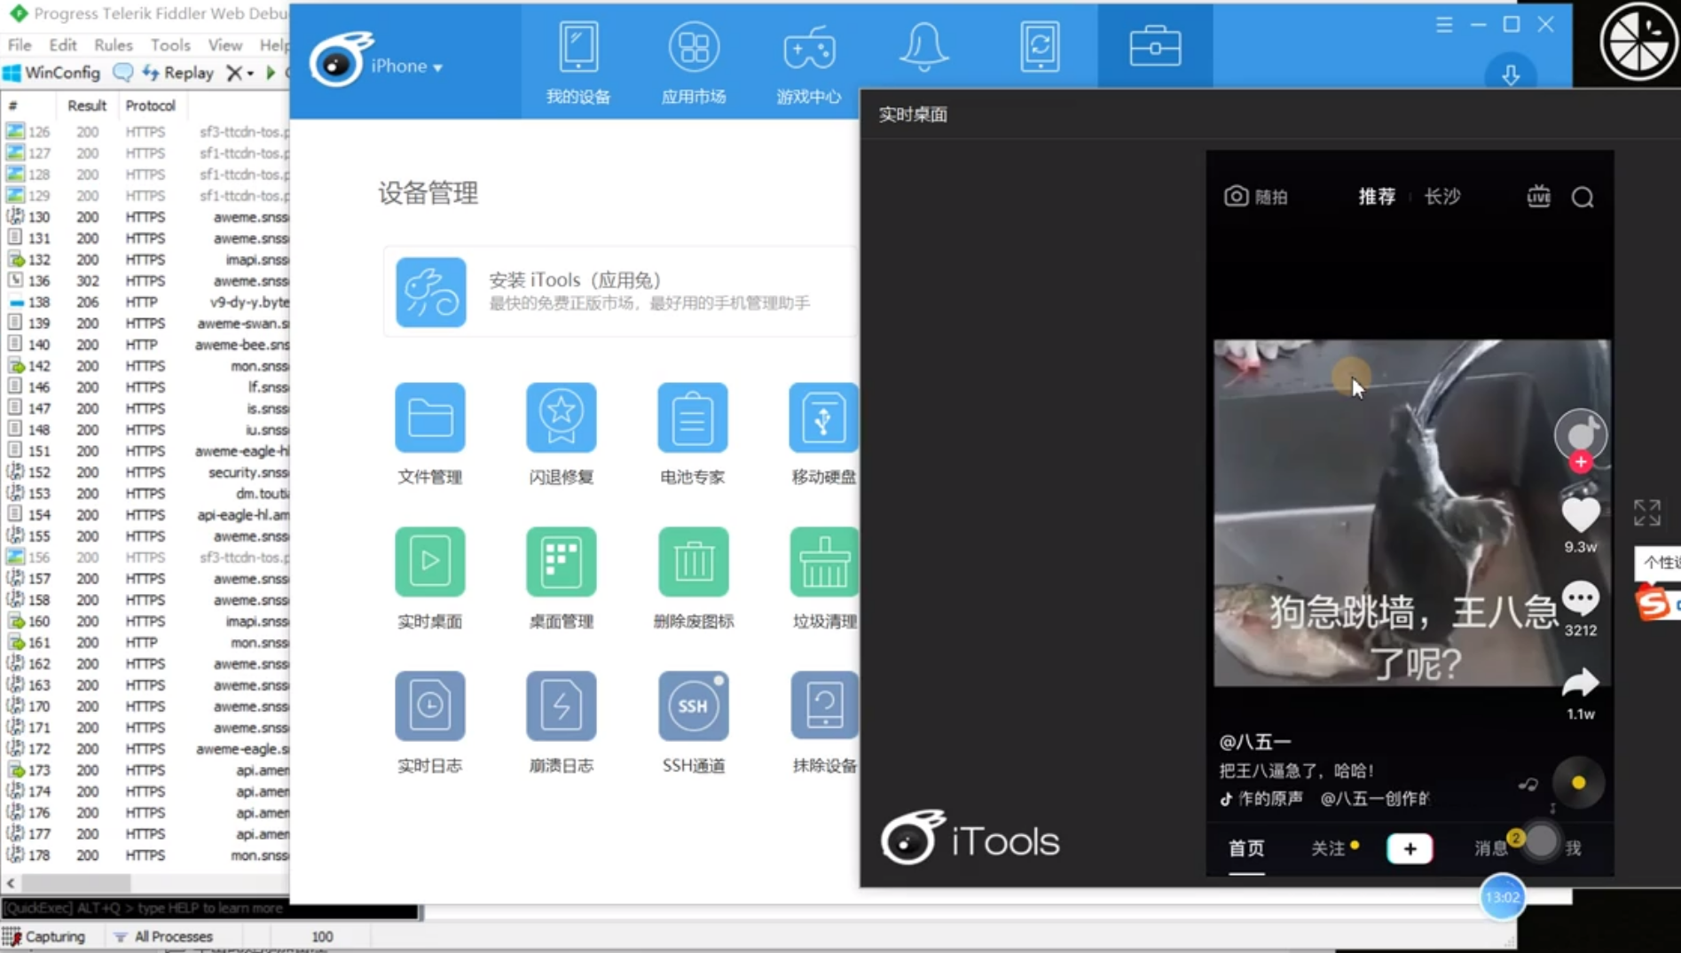Open the 崩溃日志 crash log tool
This screenshot has height=953, width=1681.
[x=562, y=706]
